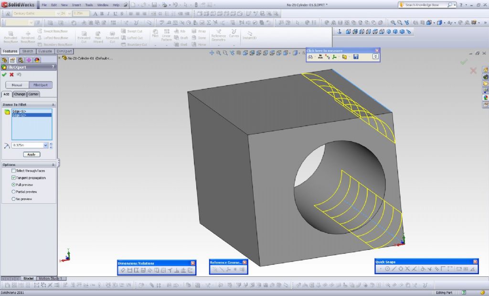Open the PropertyManager tab icon
This screenshot has height=296, width=489.
tap(12, 60)
